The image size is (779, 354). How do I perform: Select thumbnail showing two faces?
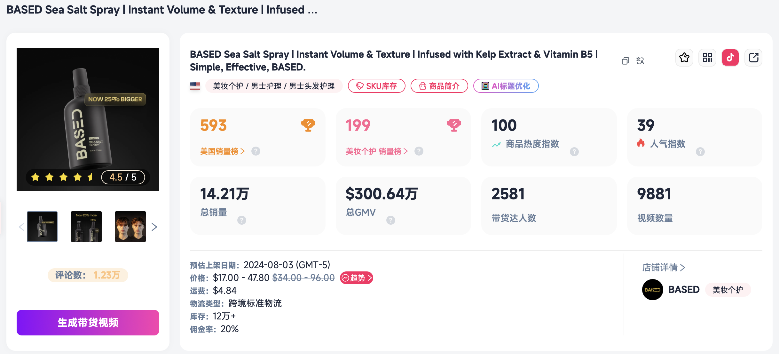tap(130, 227)
